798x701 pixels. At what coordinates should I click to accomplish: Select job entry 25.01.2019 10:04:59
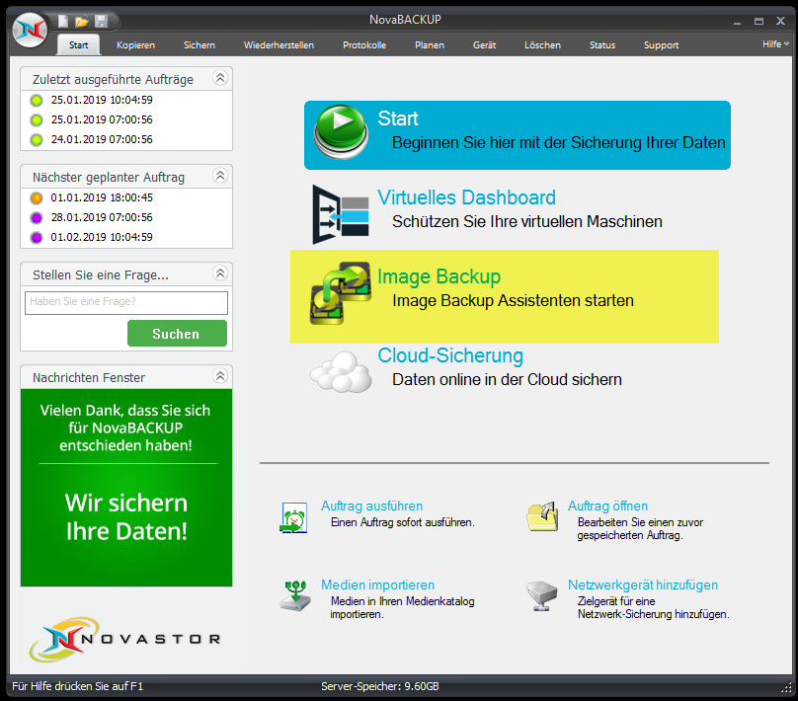point(102,100)
